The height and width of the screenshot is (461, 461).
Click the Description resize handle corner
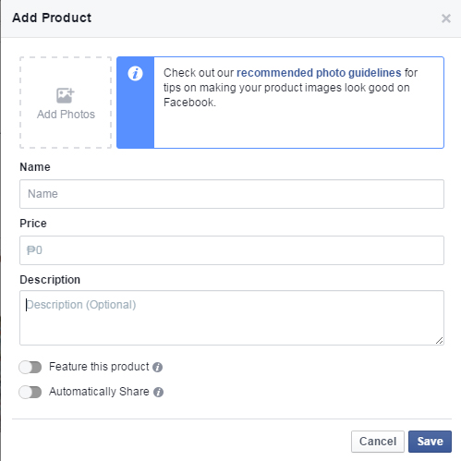[440, 341]
